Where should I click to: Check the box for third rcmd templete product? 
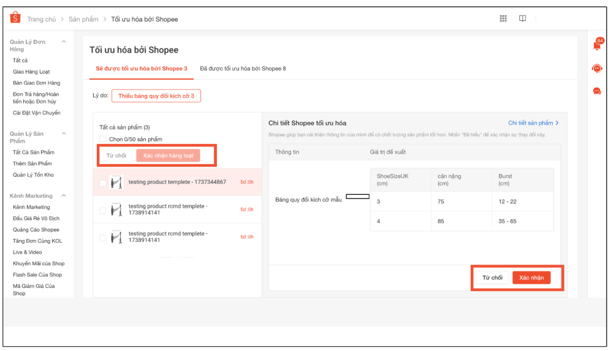[102, 238]
